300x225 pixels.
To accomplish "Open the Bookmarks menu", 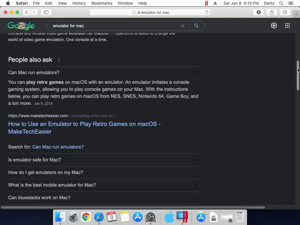I will 102,3.
